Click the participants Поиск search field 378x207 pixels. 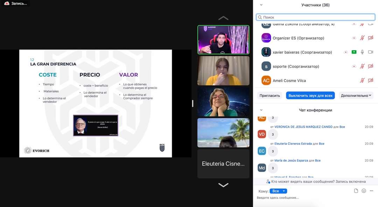pos(315,17)
